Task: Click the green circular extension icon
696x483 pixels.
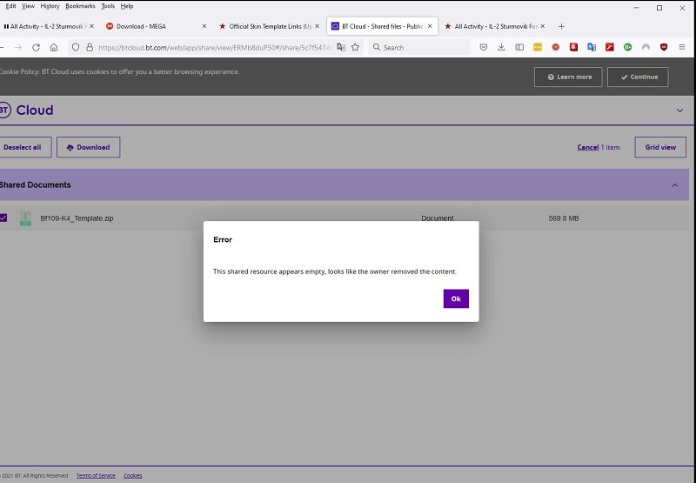Action: pyautogui.click(x=627, y=47)
